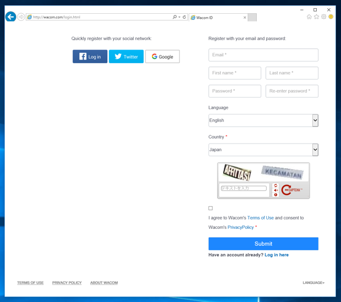Image resolution: width=341 pixels, height=302 pixels.
Task: Register using the Twitter button
Action: (126, 57)
